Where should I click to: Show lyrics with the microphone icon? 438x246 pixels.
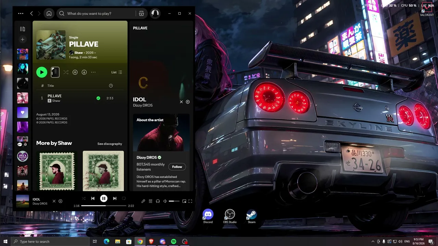143,201
